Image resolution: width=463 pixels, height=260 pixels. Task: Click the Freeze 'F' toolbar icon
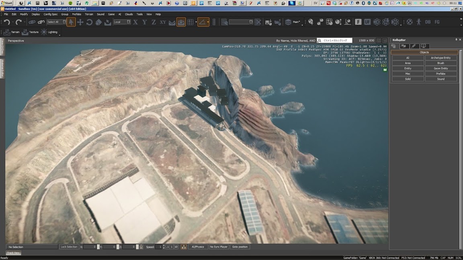pyautogui.click(x=358, y=22)
